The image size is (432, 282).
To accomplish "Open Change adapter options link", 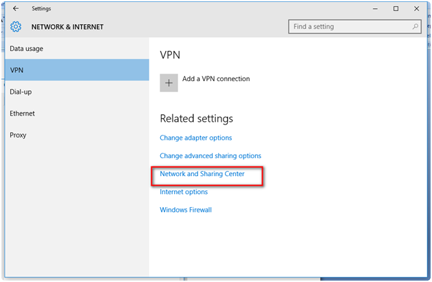I will [196, 138].
